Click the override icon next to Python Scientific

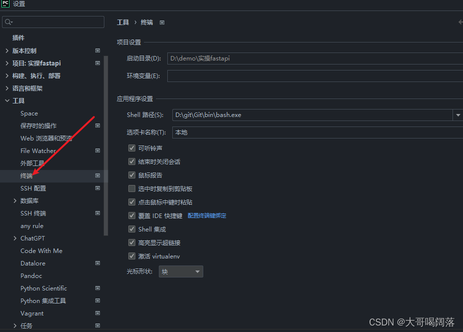(x=98, y=288)
